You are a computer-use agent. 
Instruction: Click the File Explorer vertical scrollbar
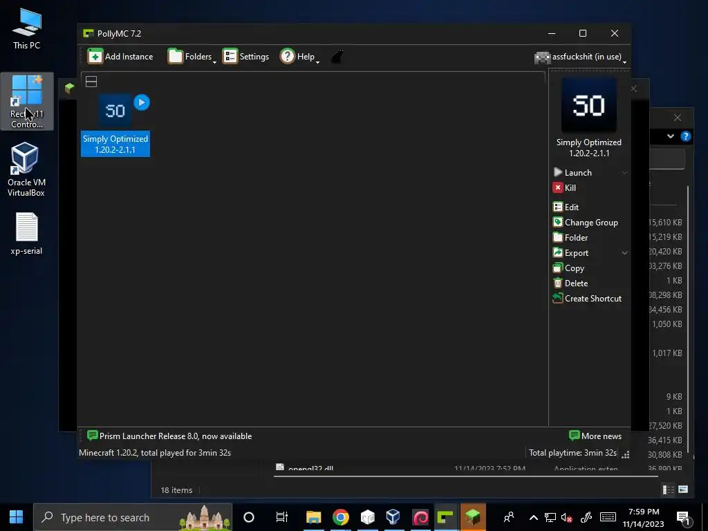click(x=688, y=319)
